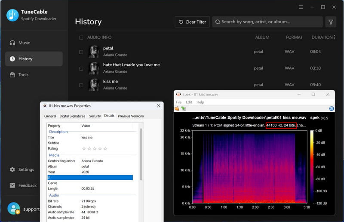Click the DURATION column header
This screenshot has width=344, height=222.
pos(322,37)
